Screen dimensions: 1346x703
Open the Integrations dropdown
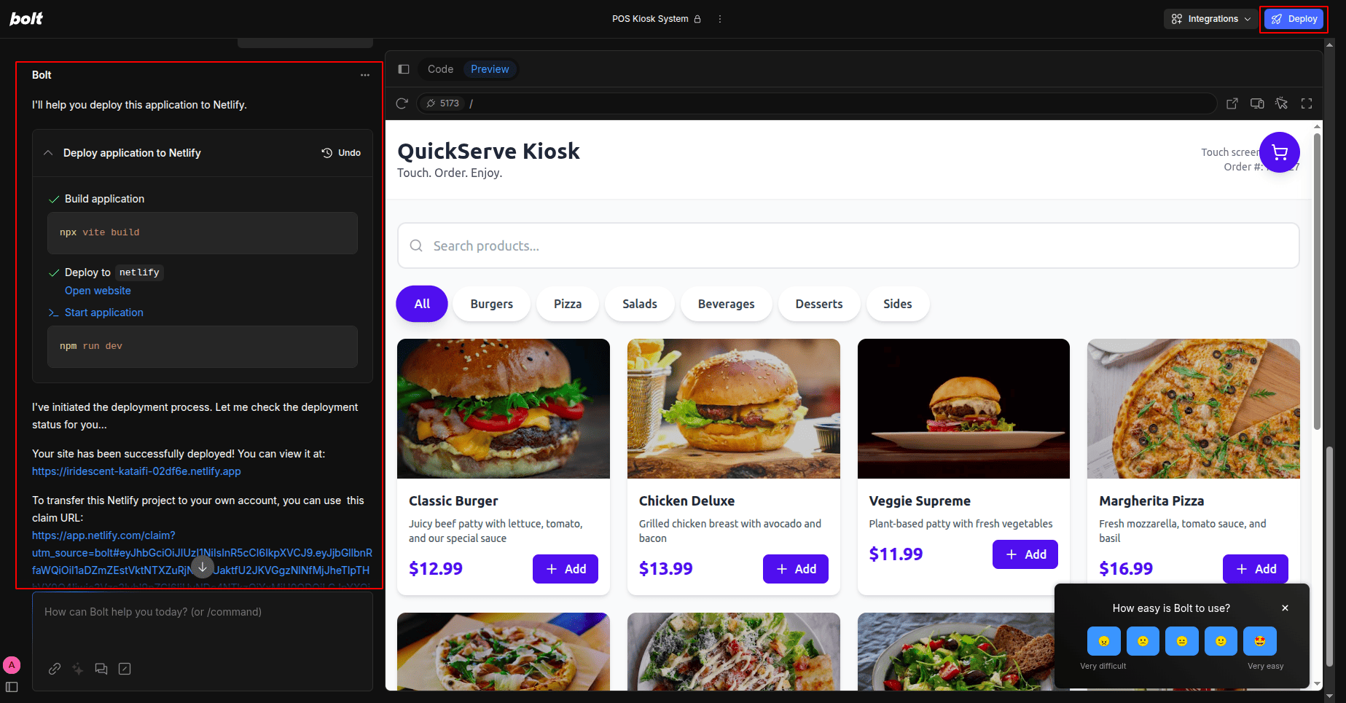coord(1210,19)
